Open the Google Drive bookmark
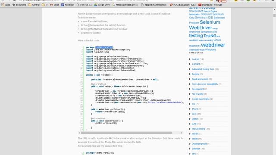 click(x=102, y=5)
